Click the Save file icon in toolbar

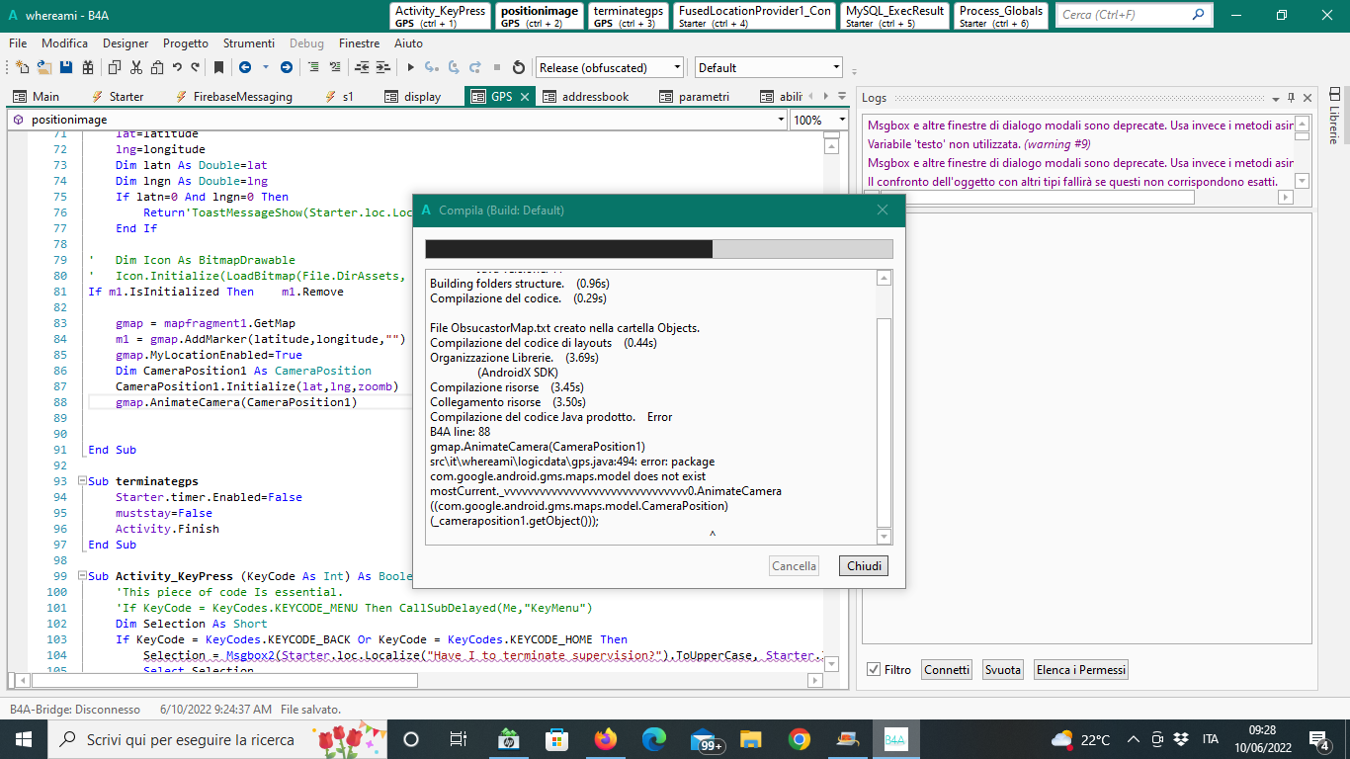pos(66,67)
